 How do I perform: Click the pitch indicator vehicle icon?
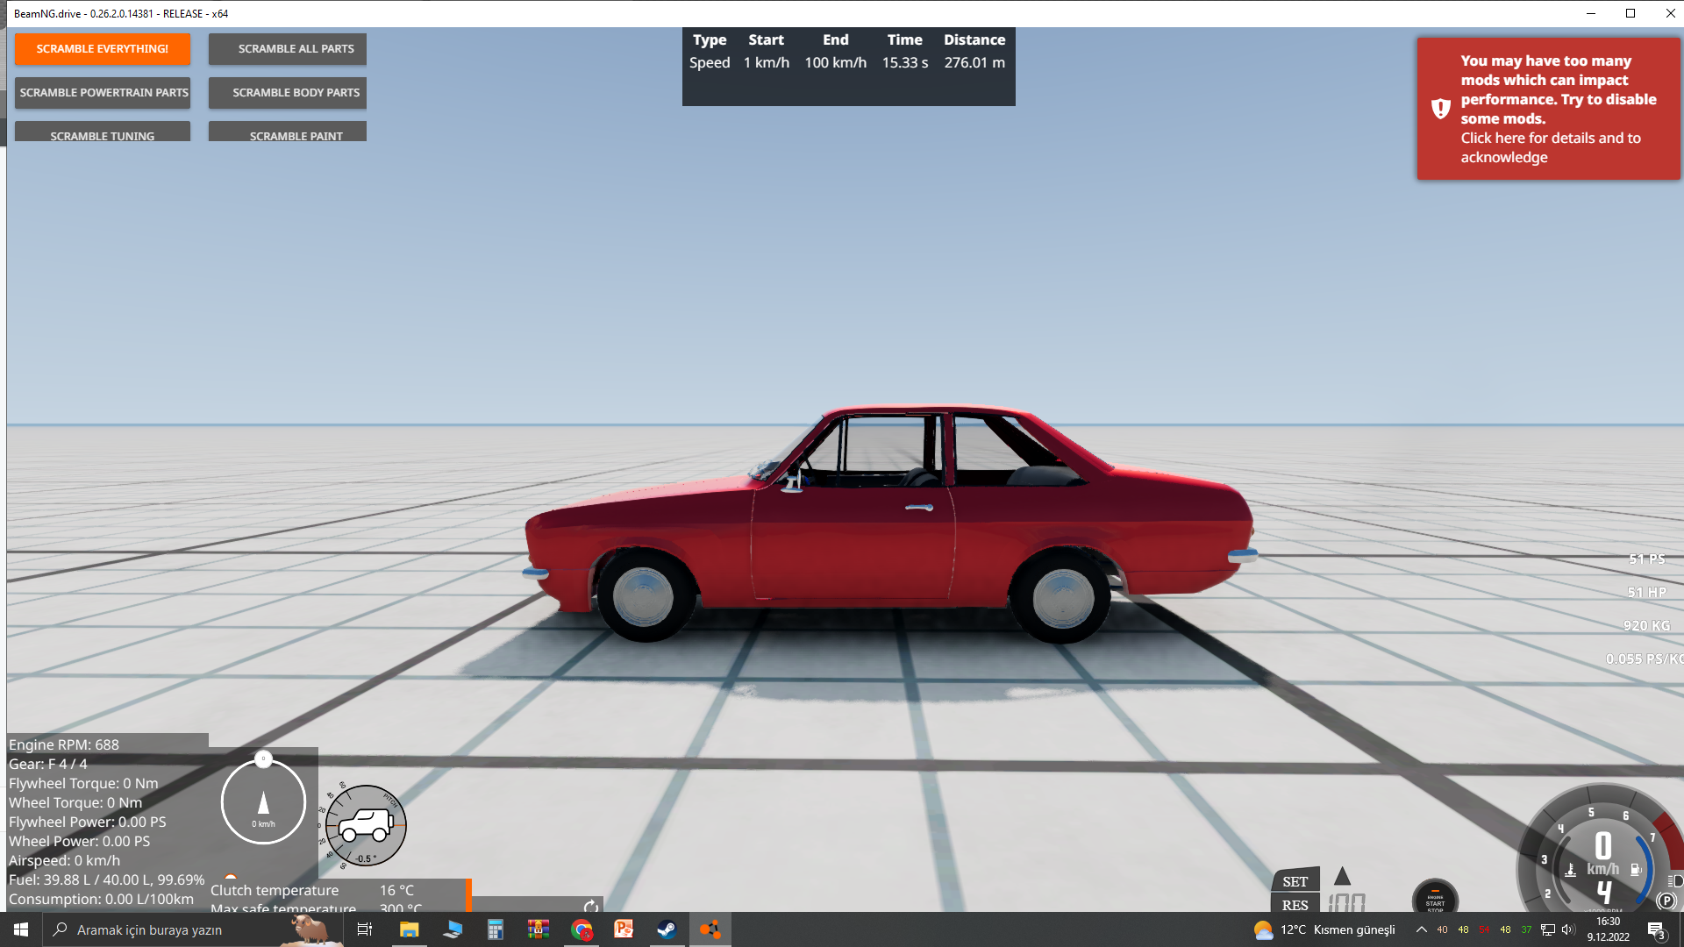tap(366, 825)
